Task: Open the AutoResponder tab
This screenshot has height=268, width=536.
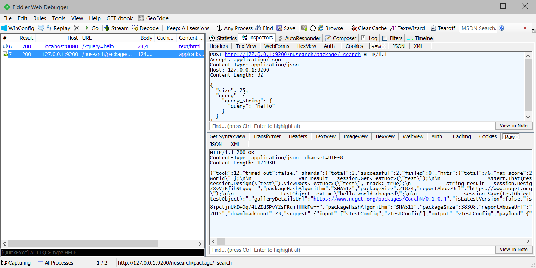Action: (x=299, y=38)
